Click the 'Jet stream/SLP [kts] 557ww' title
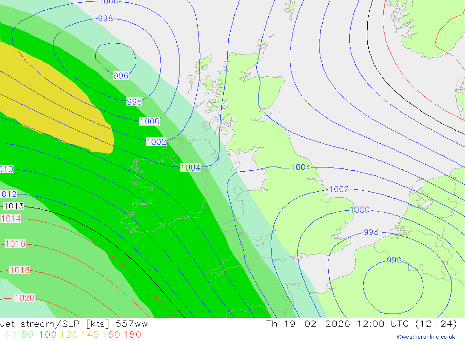 point(74,324)
